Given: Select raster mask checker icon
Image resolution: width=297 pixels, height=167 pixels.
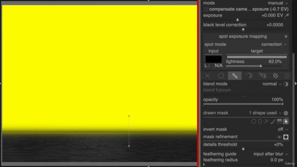Looking at the screenshot, I should pos(276,76).
